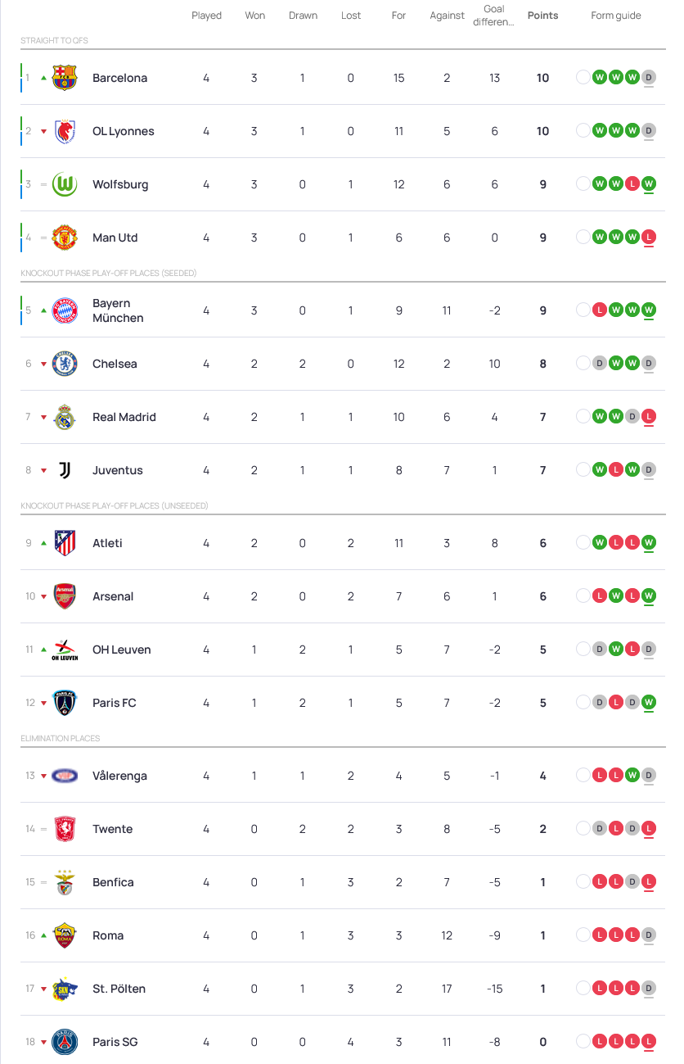
Task: Click the Played column header
Action: click(x=206, y=16)
